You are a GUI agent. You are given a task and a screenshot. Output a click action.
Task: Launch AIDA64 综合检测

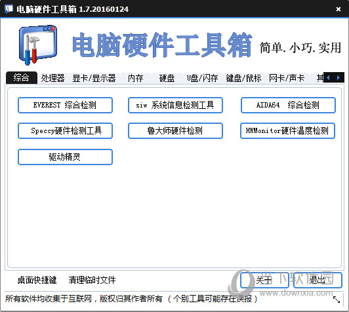288,105
